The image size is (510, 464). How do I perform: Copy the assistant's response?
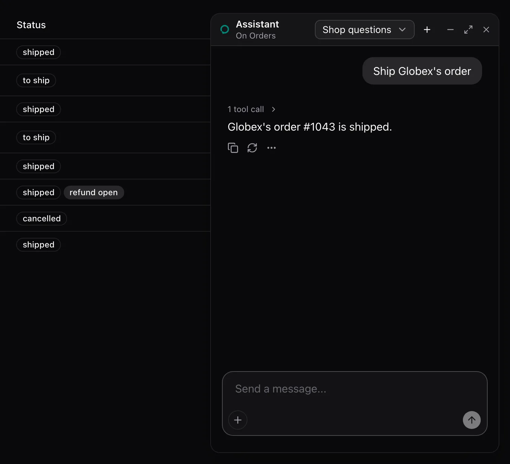click(233, 148)
